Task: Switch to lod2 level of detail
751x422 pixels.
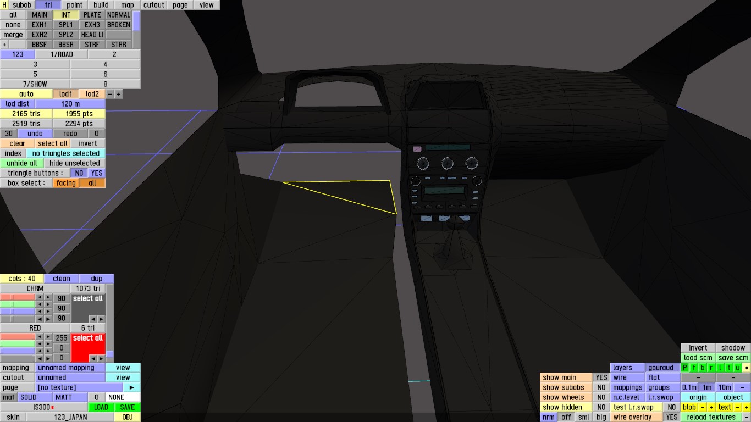Action: tap(92, 94)
